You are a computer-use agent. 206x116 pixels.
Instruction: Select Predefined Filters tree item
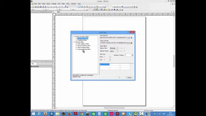tap(82, 40)
